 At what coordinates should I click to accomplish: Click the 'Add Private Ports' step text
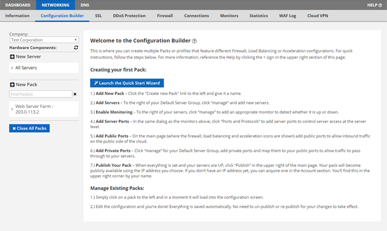(113, 151)
